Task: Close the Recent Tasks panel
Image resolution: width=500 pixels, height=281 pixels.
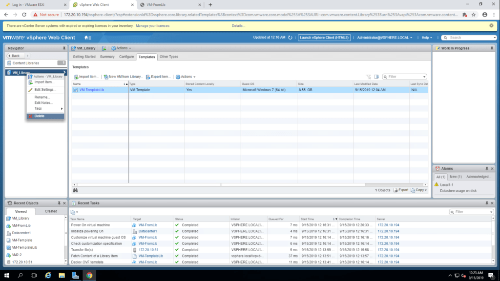Action: click(x=492, y=203)
